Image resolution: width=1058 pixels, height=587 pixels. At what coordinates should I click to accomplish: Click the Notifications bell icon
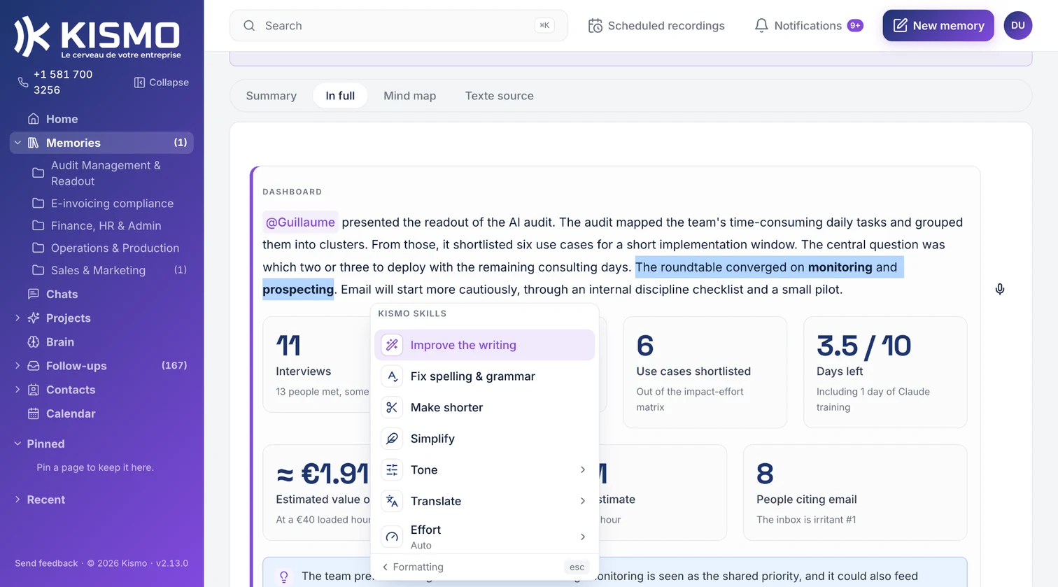761,26
